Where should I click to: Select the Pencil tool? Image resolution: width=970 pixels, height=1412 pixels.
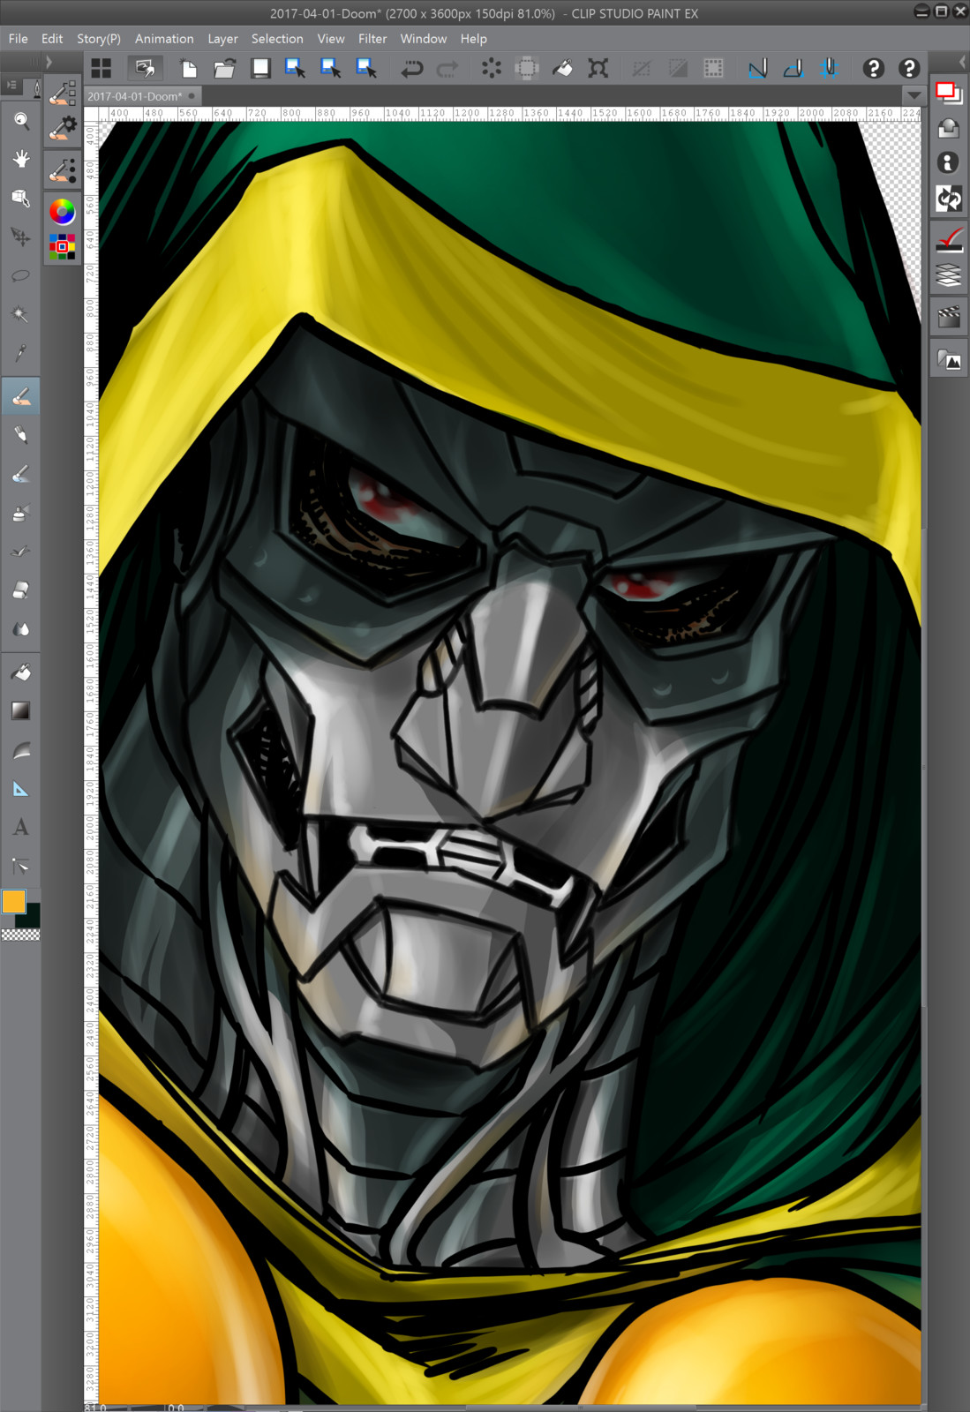click(21, 436)
